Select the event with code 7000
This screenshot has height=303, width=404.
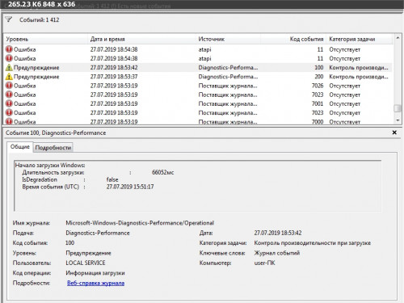(198, 121)
